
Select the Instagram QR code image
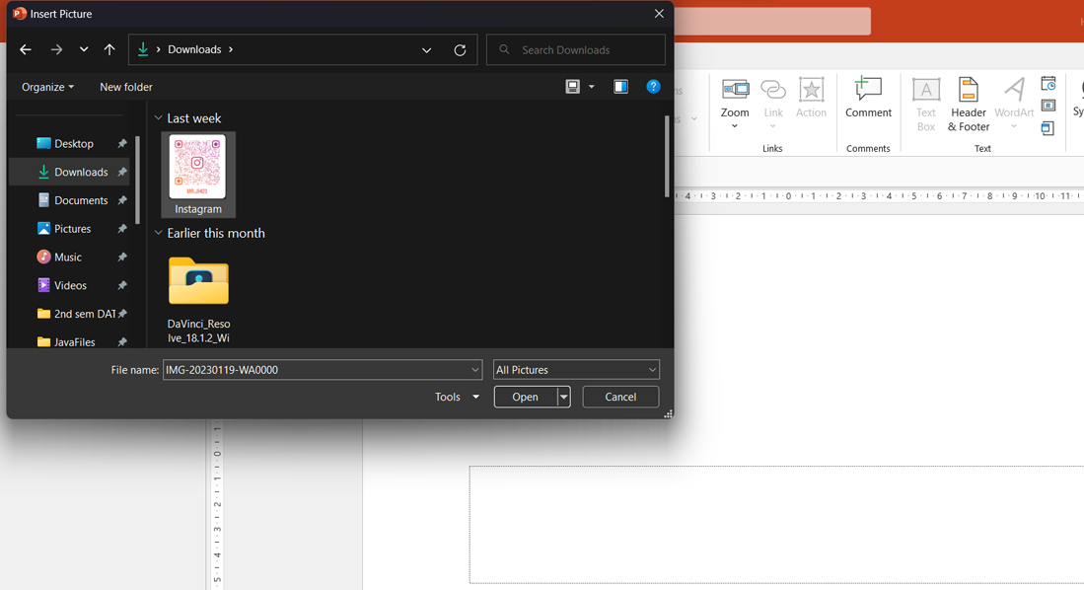[x=198, y=175]
